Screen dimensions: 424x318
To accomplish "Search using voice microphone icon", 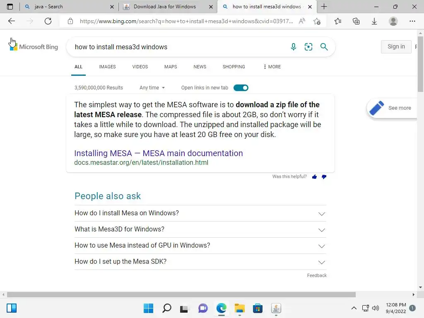I will click(x=294, y=47).
